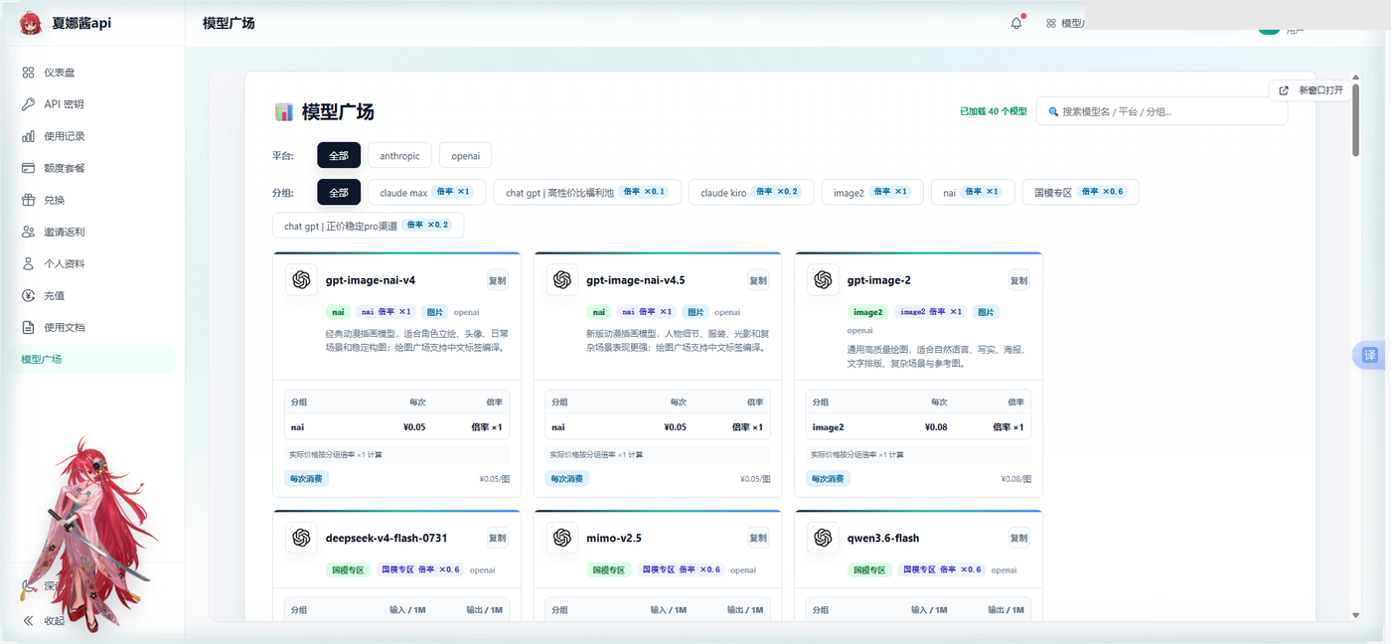This screenshot has height=644, width=1391.
Task: Open 使用文档 documentation page
Action: tap(92, 327)
